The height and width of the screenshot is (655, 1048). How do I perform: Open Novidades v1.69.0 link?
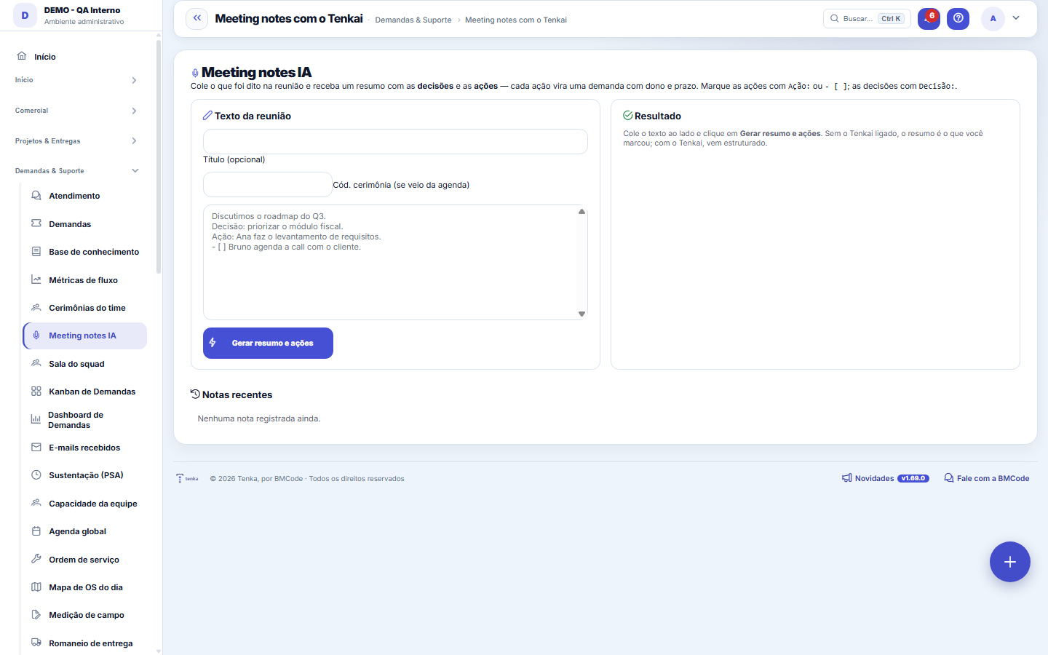pos(886,478)
